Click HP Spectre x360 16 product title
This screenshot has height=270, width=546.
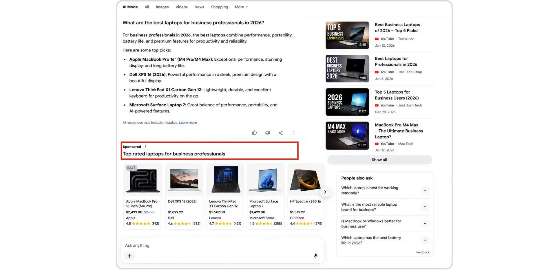pos(305,201)
